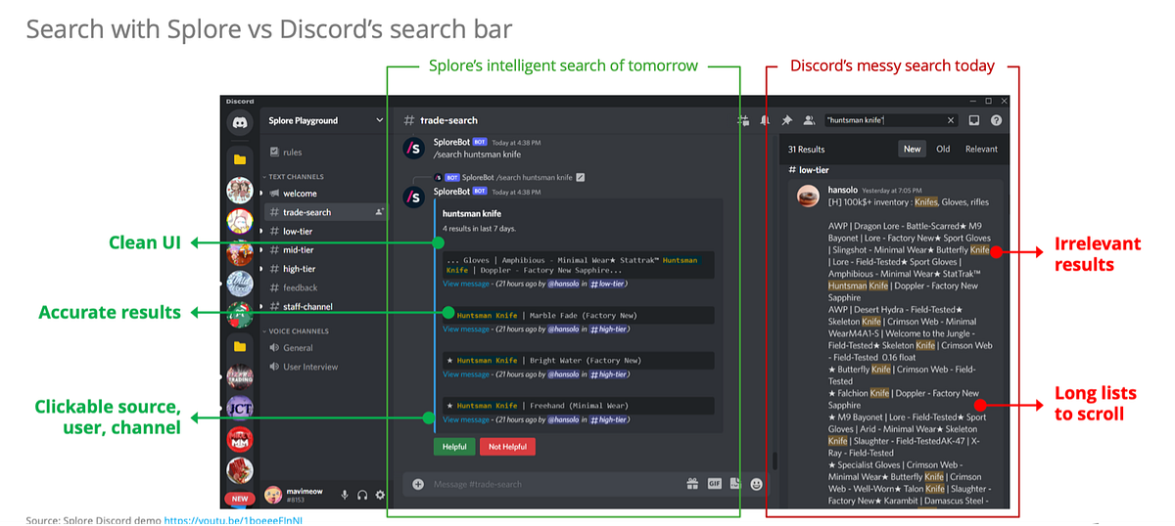1175x526 pixels.
Task: Click the arrow beside high-tier channel
Action: [261, 269]
